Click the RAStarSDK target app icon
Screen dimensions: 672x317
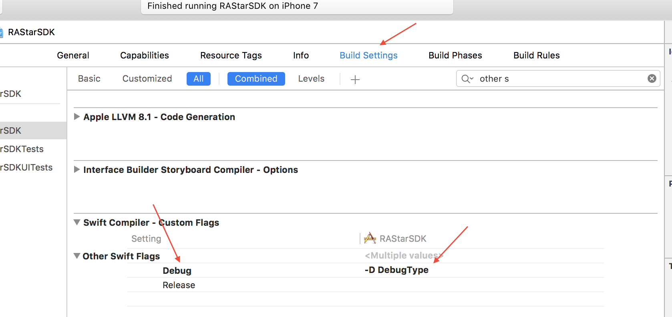(x=370, y=239)
